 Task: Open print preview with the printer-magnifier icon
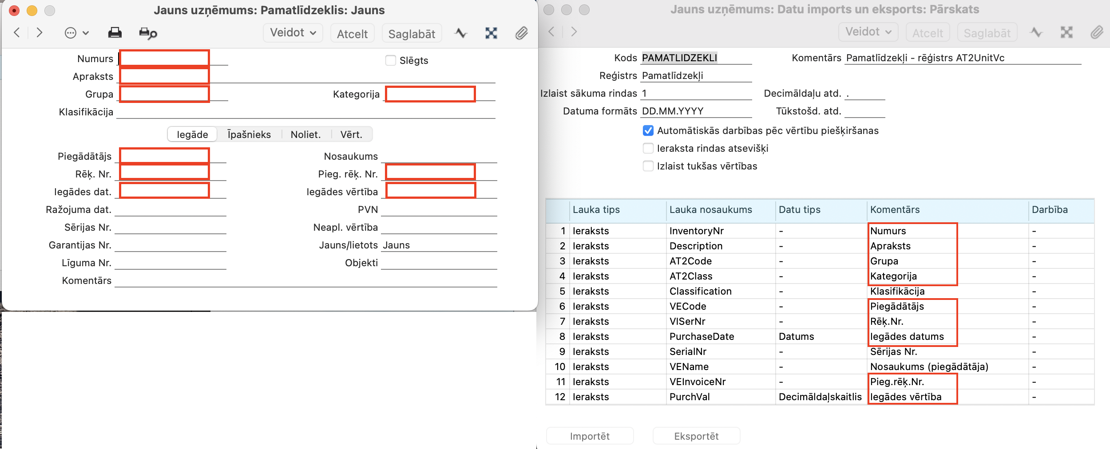(148, 33)
